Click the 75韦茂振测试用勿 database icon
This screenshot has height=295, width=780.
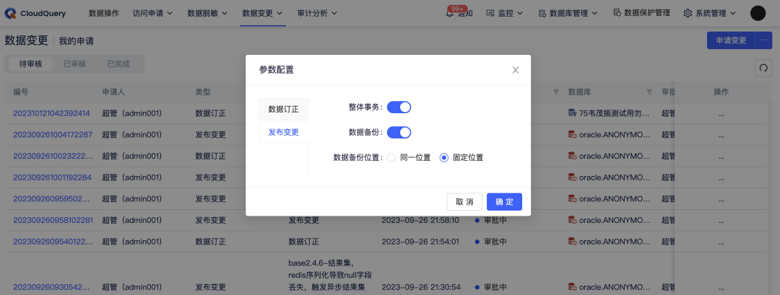pyautogui.click(x=573, y=113)
